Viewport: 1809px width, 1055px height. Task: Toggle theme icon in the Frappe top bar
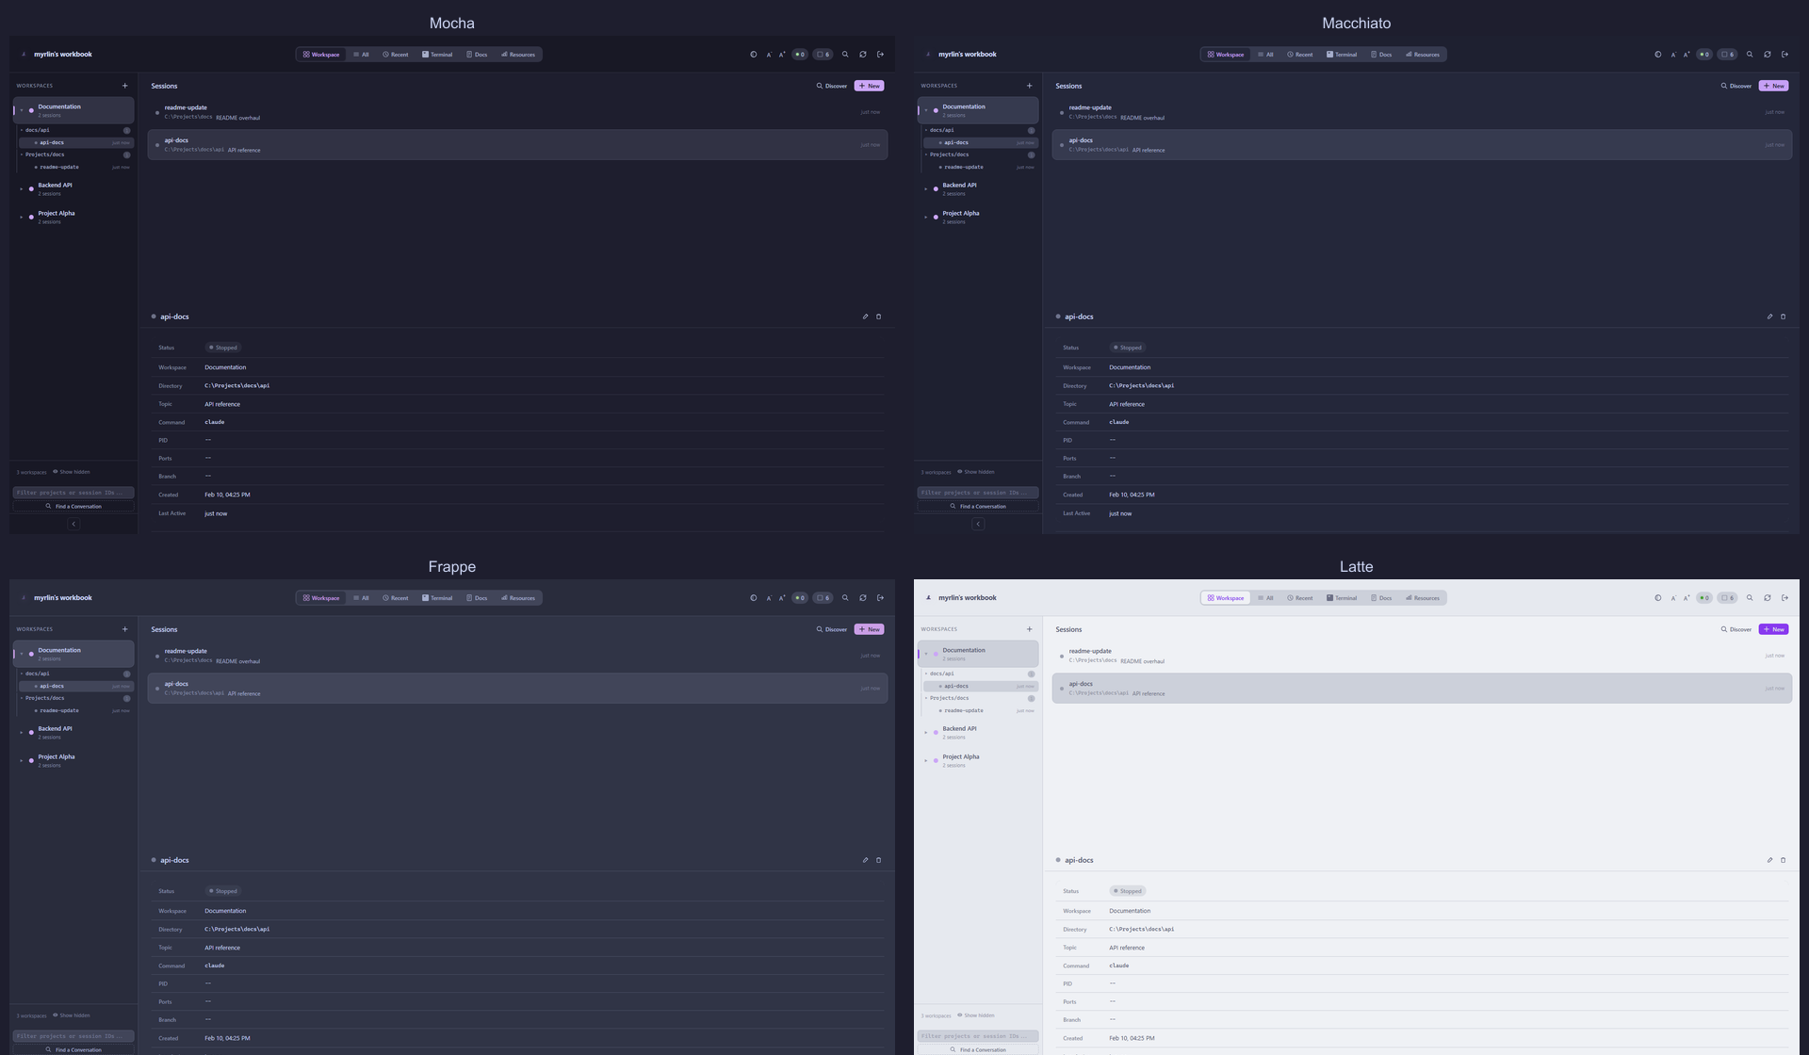point(753,598)
